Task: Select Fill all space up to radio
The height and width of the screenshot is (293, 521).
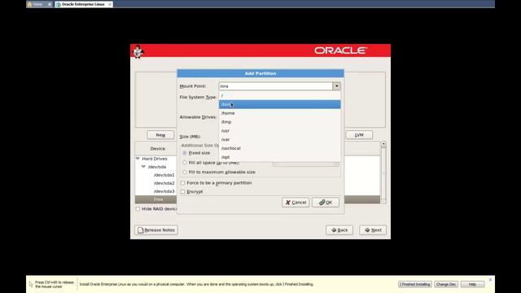Action: pos(185,163)
